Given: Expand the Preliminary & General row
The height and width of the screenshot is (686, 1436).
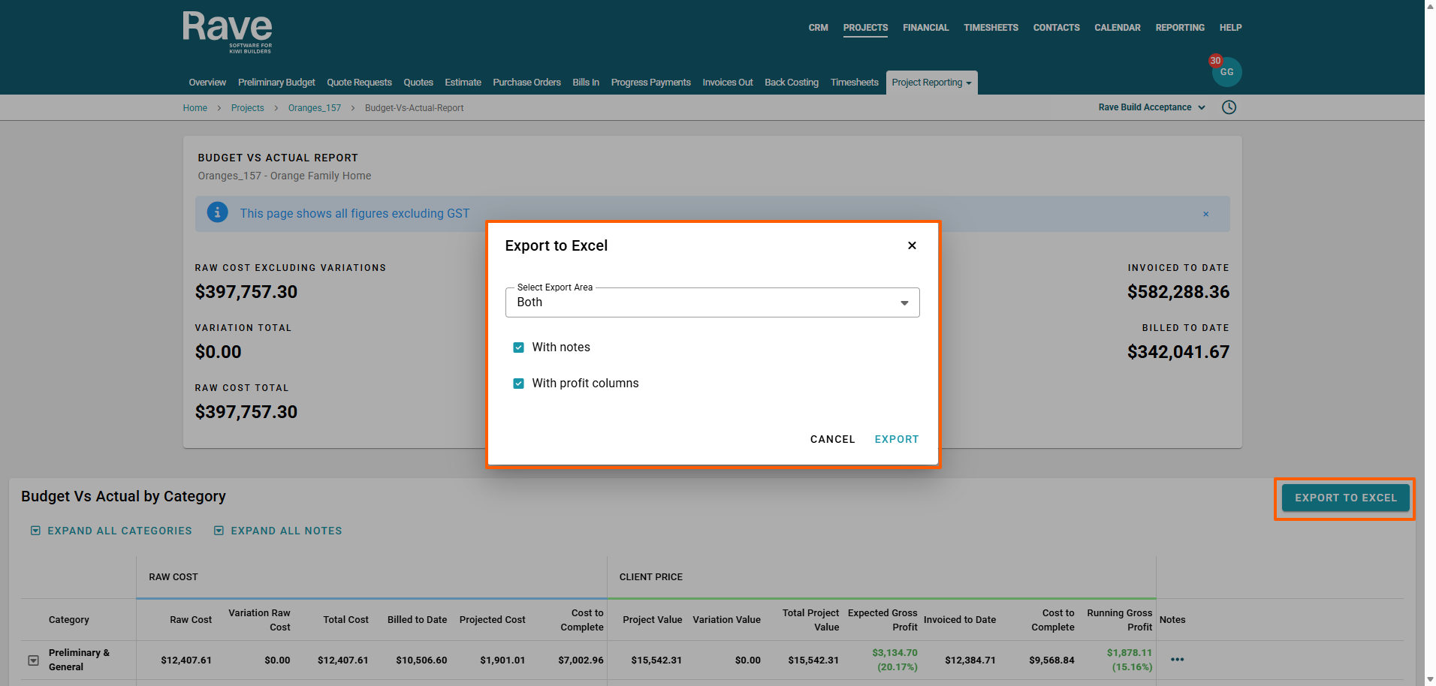Looking at the screenshot, I should point(34,660).
